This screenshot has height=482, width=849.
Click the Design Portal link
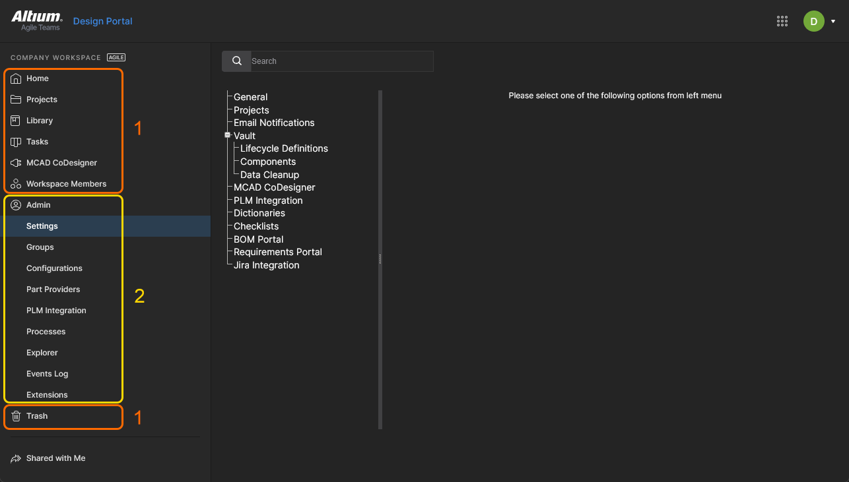click(102, 21)
